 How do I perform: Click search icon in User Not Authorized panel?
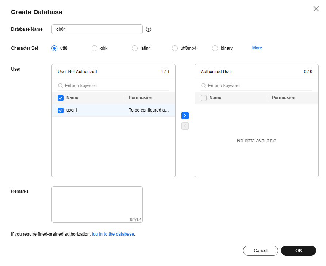[x=60, y=86]
